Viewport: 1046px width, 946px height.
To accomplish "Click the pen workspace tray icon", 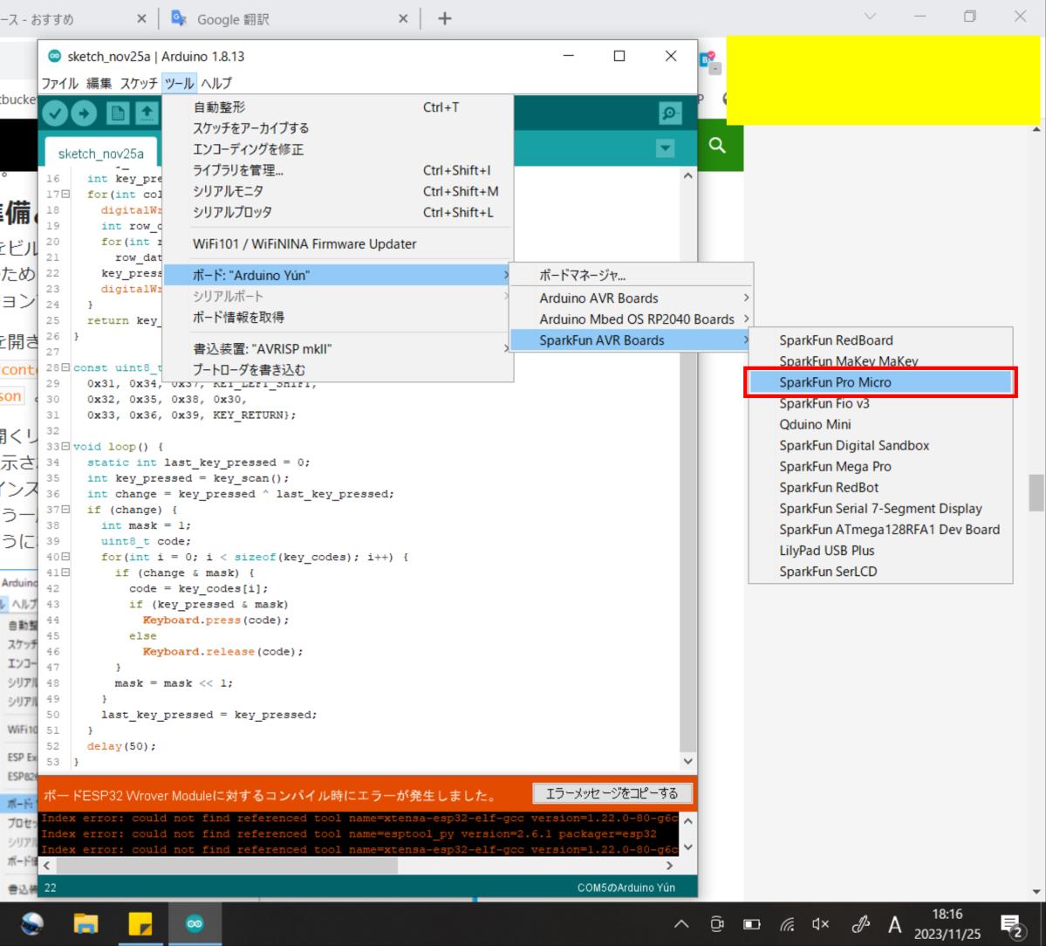I will click(x=860, y=924).
